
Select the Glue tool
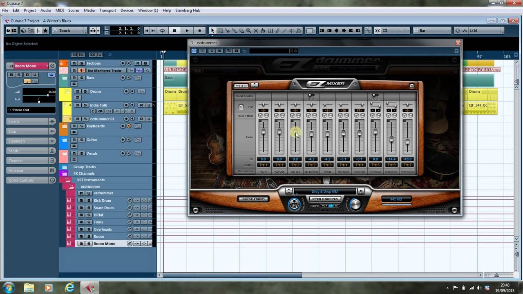(235, 31)
